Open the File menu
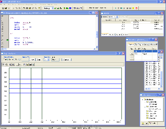Screen dimensions: 166x129 click(1, 5)
